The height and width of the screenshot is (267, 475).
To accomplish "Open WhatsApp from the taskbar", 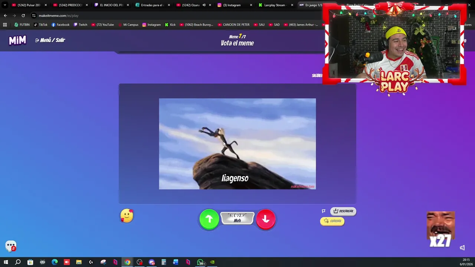I will pos(201,263).
